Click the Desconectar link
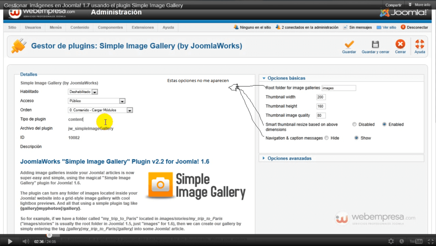 (417, 27)
